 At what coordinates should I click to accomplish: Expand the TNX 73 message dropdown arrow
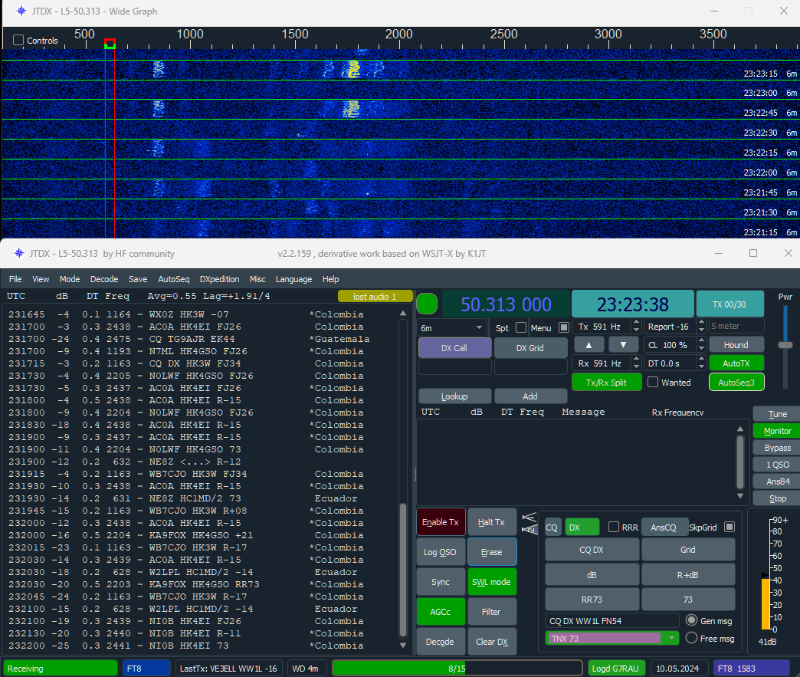[671, 638]
